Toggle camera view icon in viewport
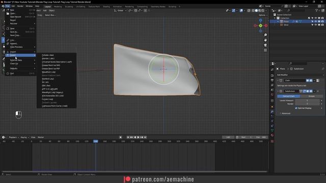This screenshot has width=326, height=183. (x=265, y=45)
